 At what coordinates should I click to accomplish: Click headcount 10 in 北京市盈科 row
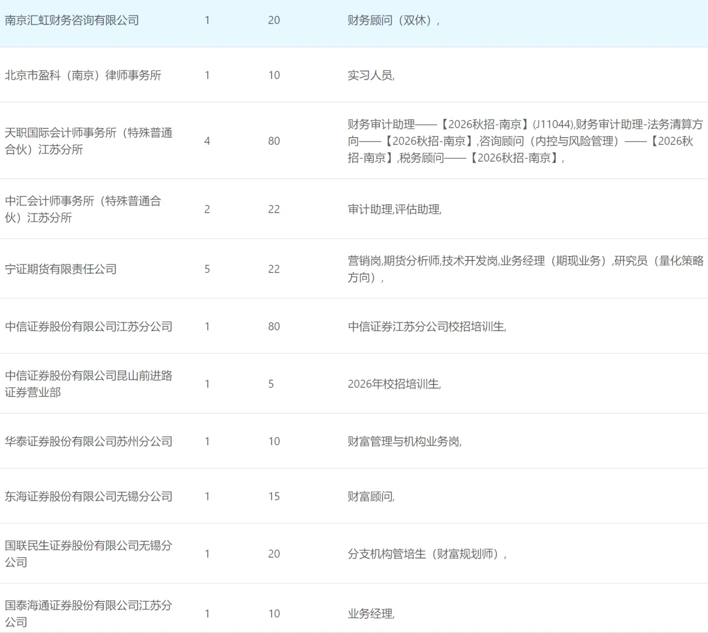pos(274,75)
